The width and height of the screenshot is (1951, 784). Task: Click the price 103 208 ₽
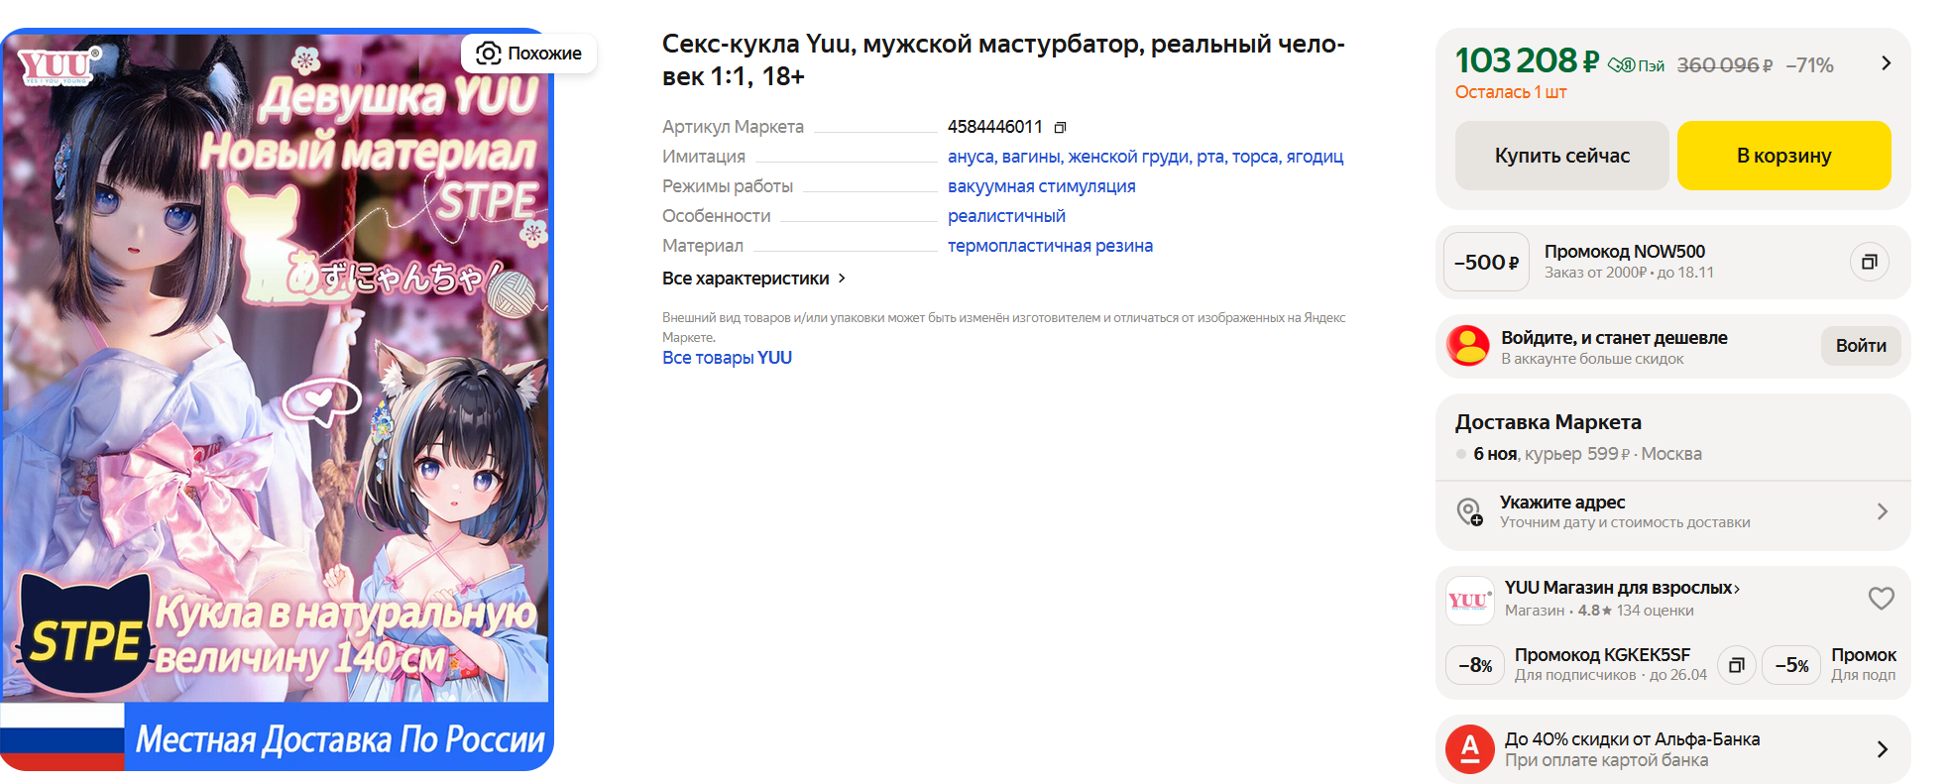coord(1527,61)
